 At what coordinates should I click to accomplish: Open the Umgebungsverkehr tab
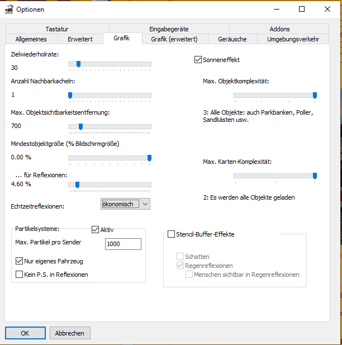coord(293,39)
